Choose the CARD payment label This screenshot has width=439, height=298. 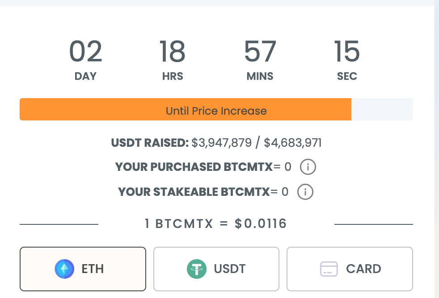(x=363, y=269)
